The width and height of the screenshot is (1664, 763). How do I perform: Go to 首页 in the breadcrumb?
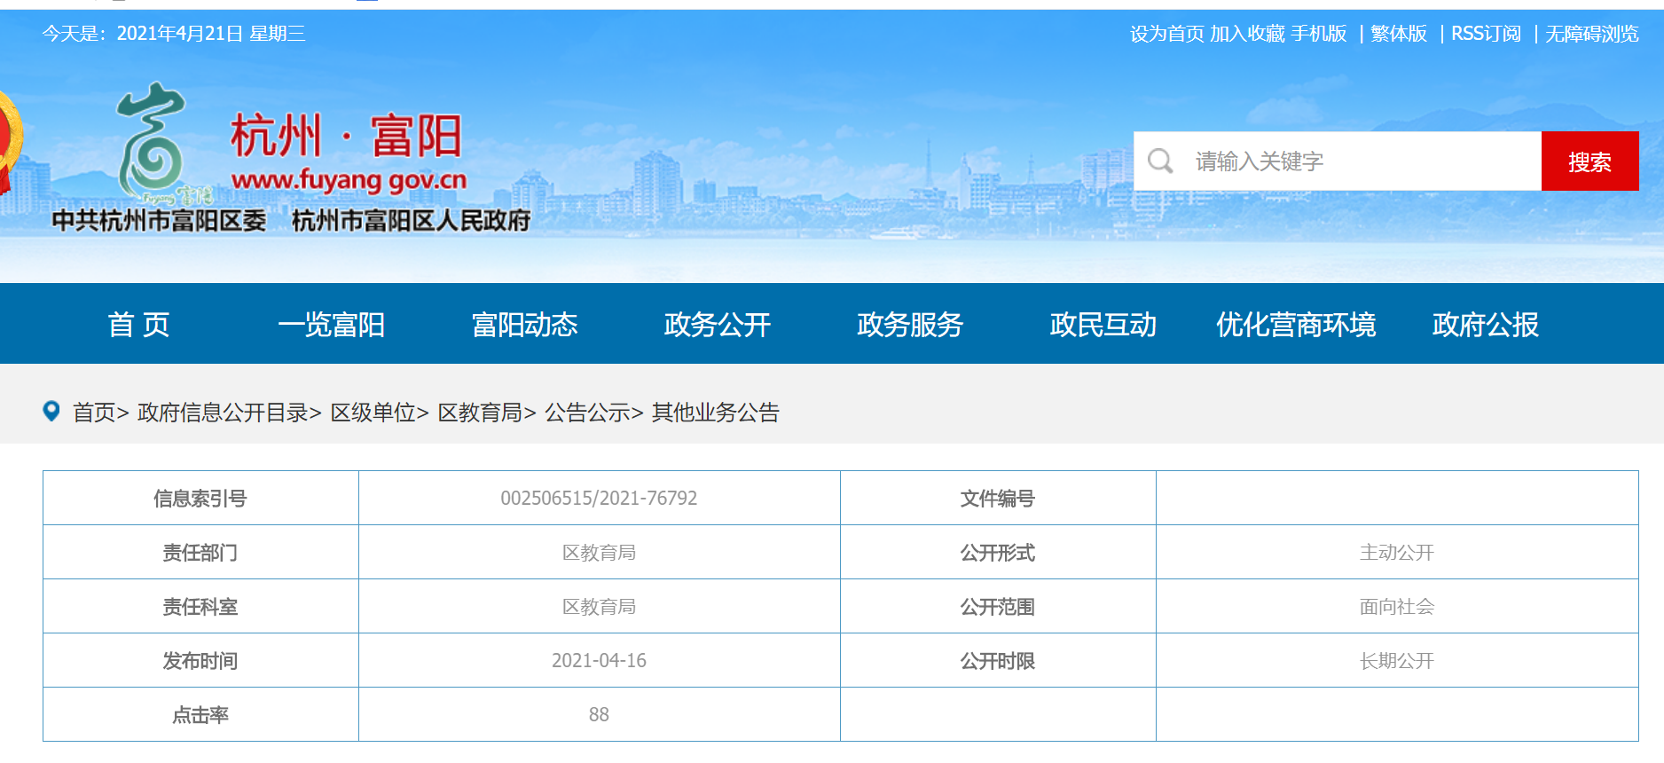(x=94, y=413)
